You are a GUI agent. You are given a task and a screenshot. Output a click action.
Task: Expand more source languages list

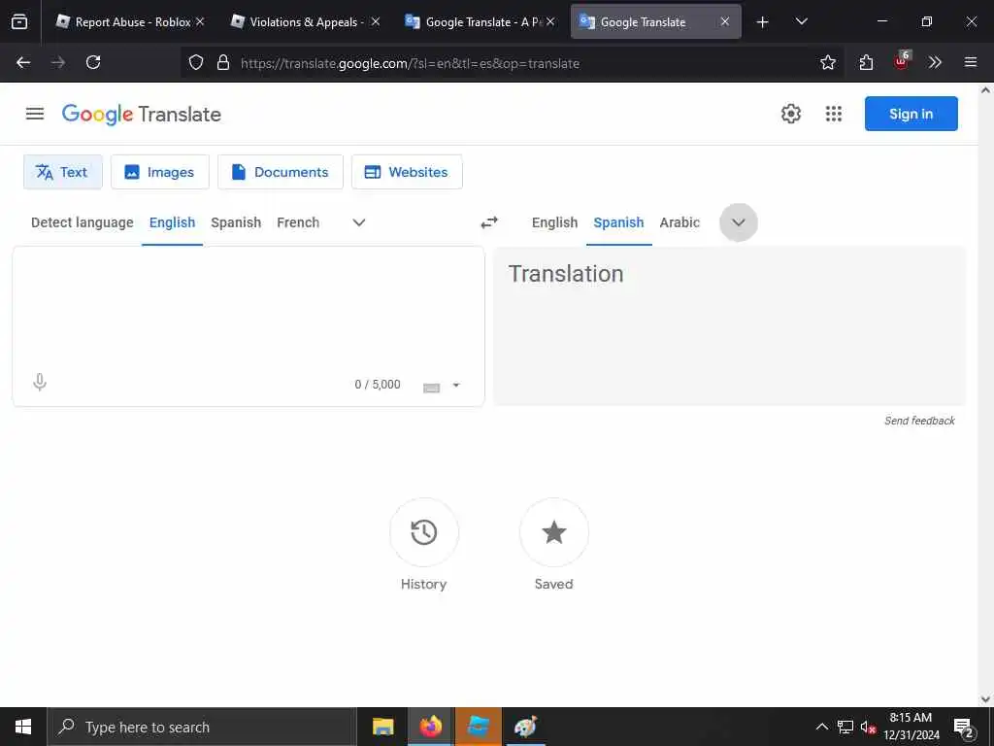[x=359, y=222]
